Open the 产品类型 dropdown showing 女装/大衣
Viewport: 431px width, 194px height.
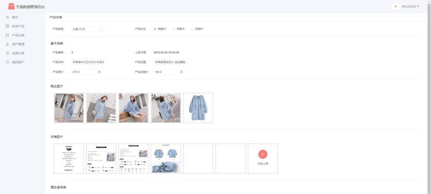pos(88,29)
